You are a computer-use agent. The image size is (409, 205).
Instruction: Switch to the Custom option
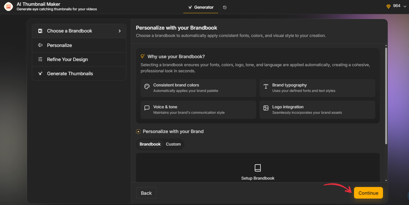pos(173,144)
